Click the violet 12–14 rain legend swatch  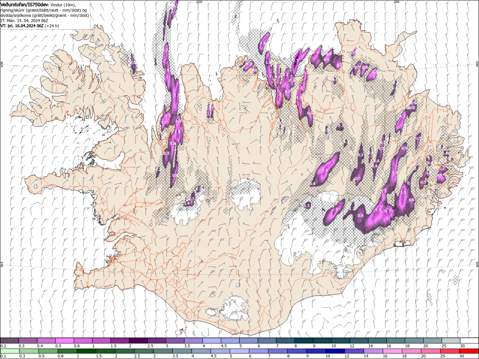[354, 351]
